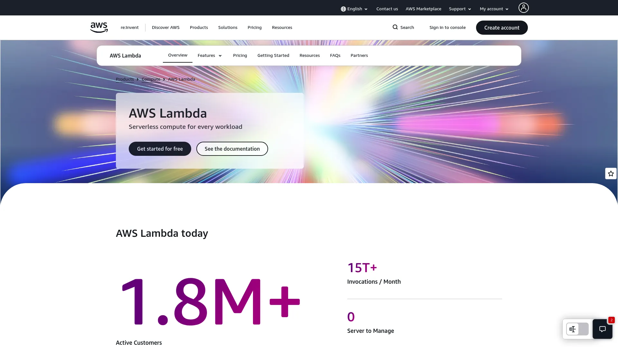Image resolution: width=618 pixels, height=347 pixels.
Task: Go to AWS Marketplace
Action: [x=423, y=9]
